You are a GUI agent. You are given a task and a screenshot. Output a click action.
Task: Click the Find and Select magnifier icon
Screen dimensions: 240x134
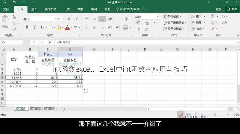coord(224,23)
